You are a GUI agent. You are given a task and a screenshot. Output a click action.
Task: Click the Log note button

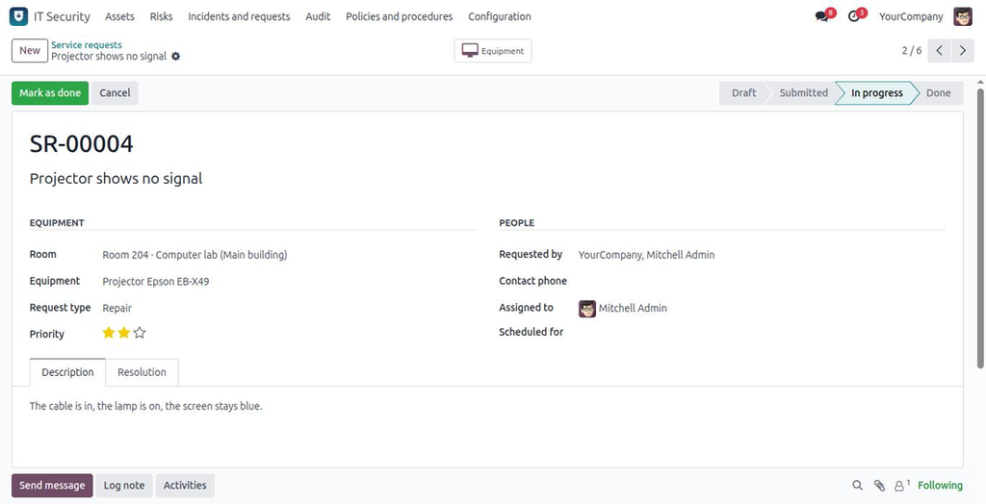(124, 485)
